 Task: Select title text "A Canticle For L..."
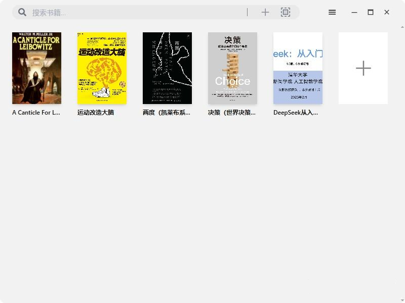point(36,113)
